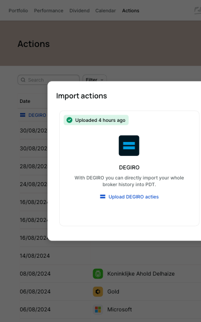Click the Upload DEGIRO acties link
Screen dimensions: 201x322
pos(133,197)
